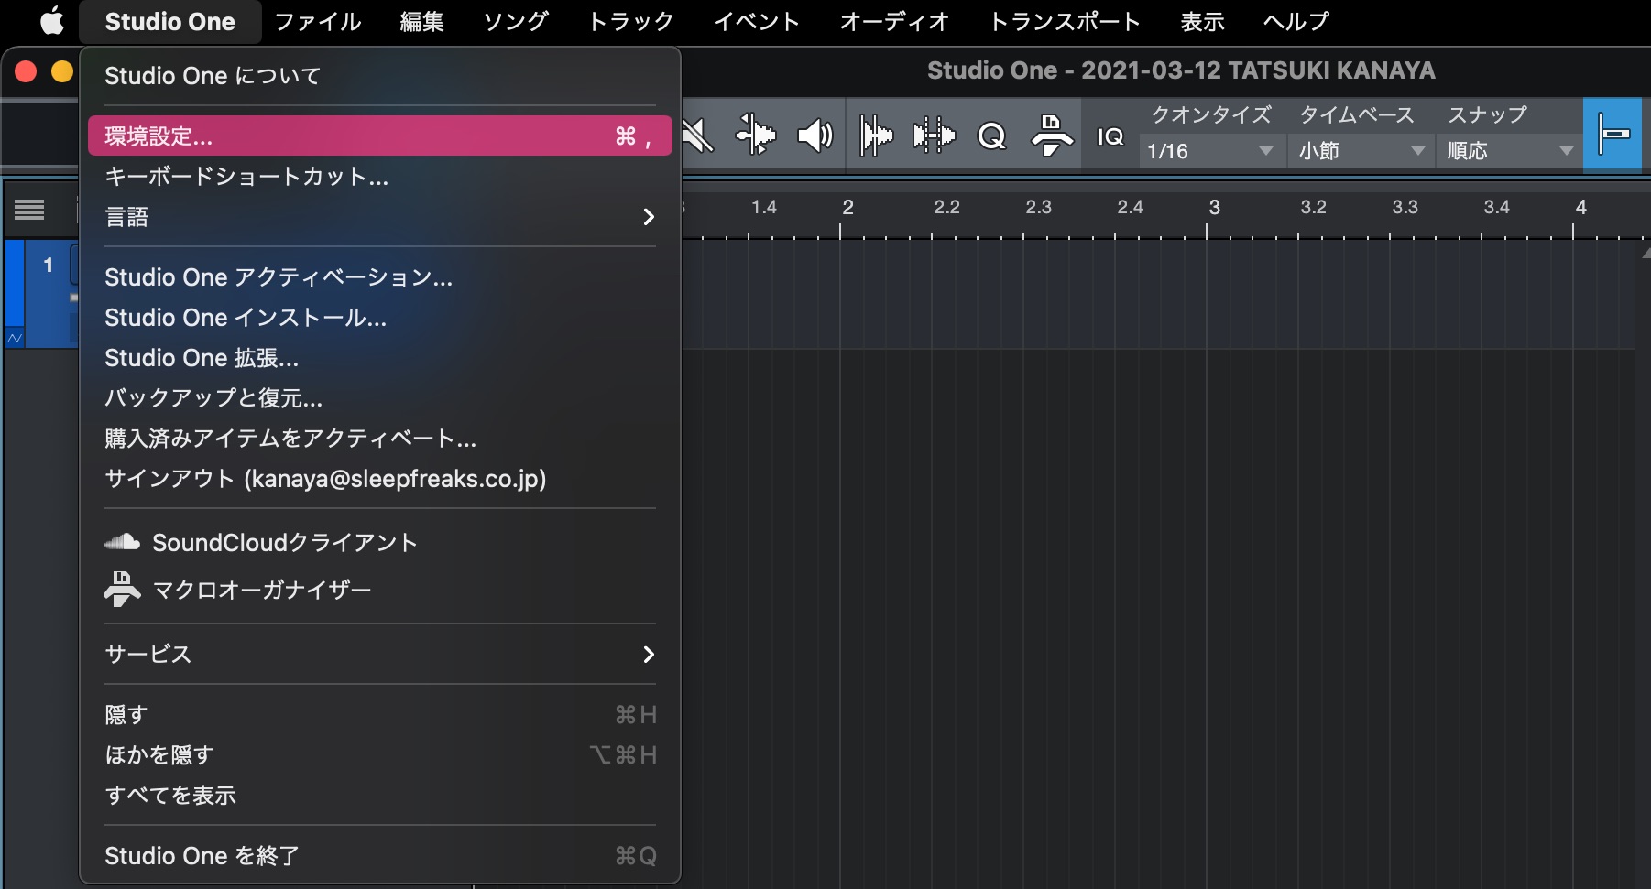Click the SoundCloud cloud icon
This screenshot has width=1651, height=889.
point(122,542)
